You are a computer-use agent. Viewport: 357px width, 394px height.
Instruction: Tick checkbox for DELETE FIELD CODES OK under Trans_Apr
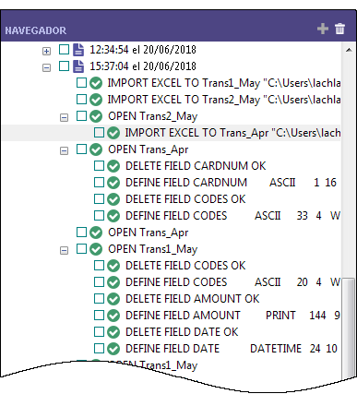click(99, 198)
